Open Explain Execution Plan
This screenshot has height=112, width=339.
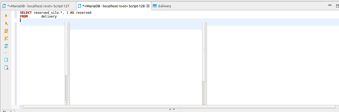click(x=6, y=46)
